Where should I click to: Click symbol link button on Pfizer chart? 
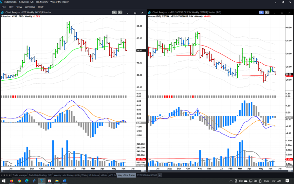(115, 12)
